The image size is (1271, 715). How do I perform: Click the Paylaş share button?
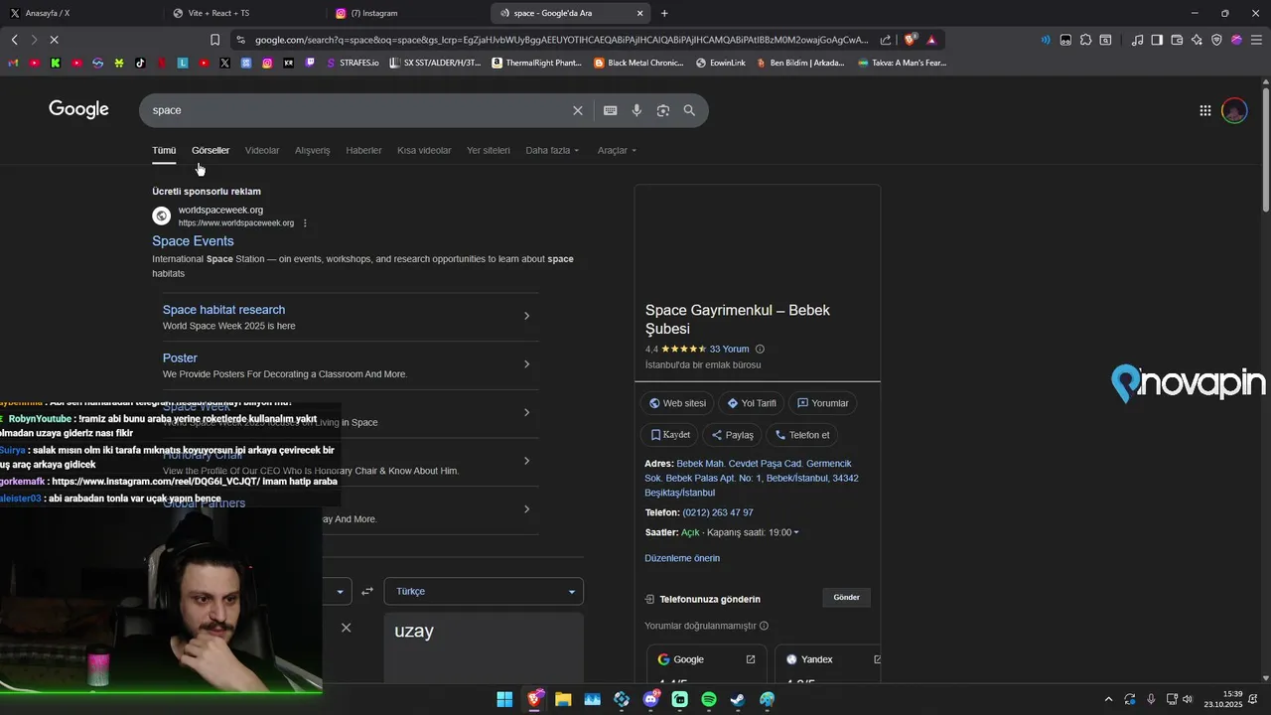[x=733, y=435]
